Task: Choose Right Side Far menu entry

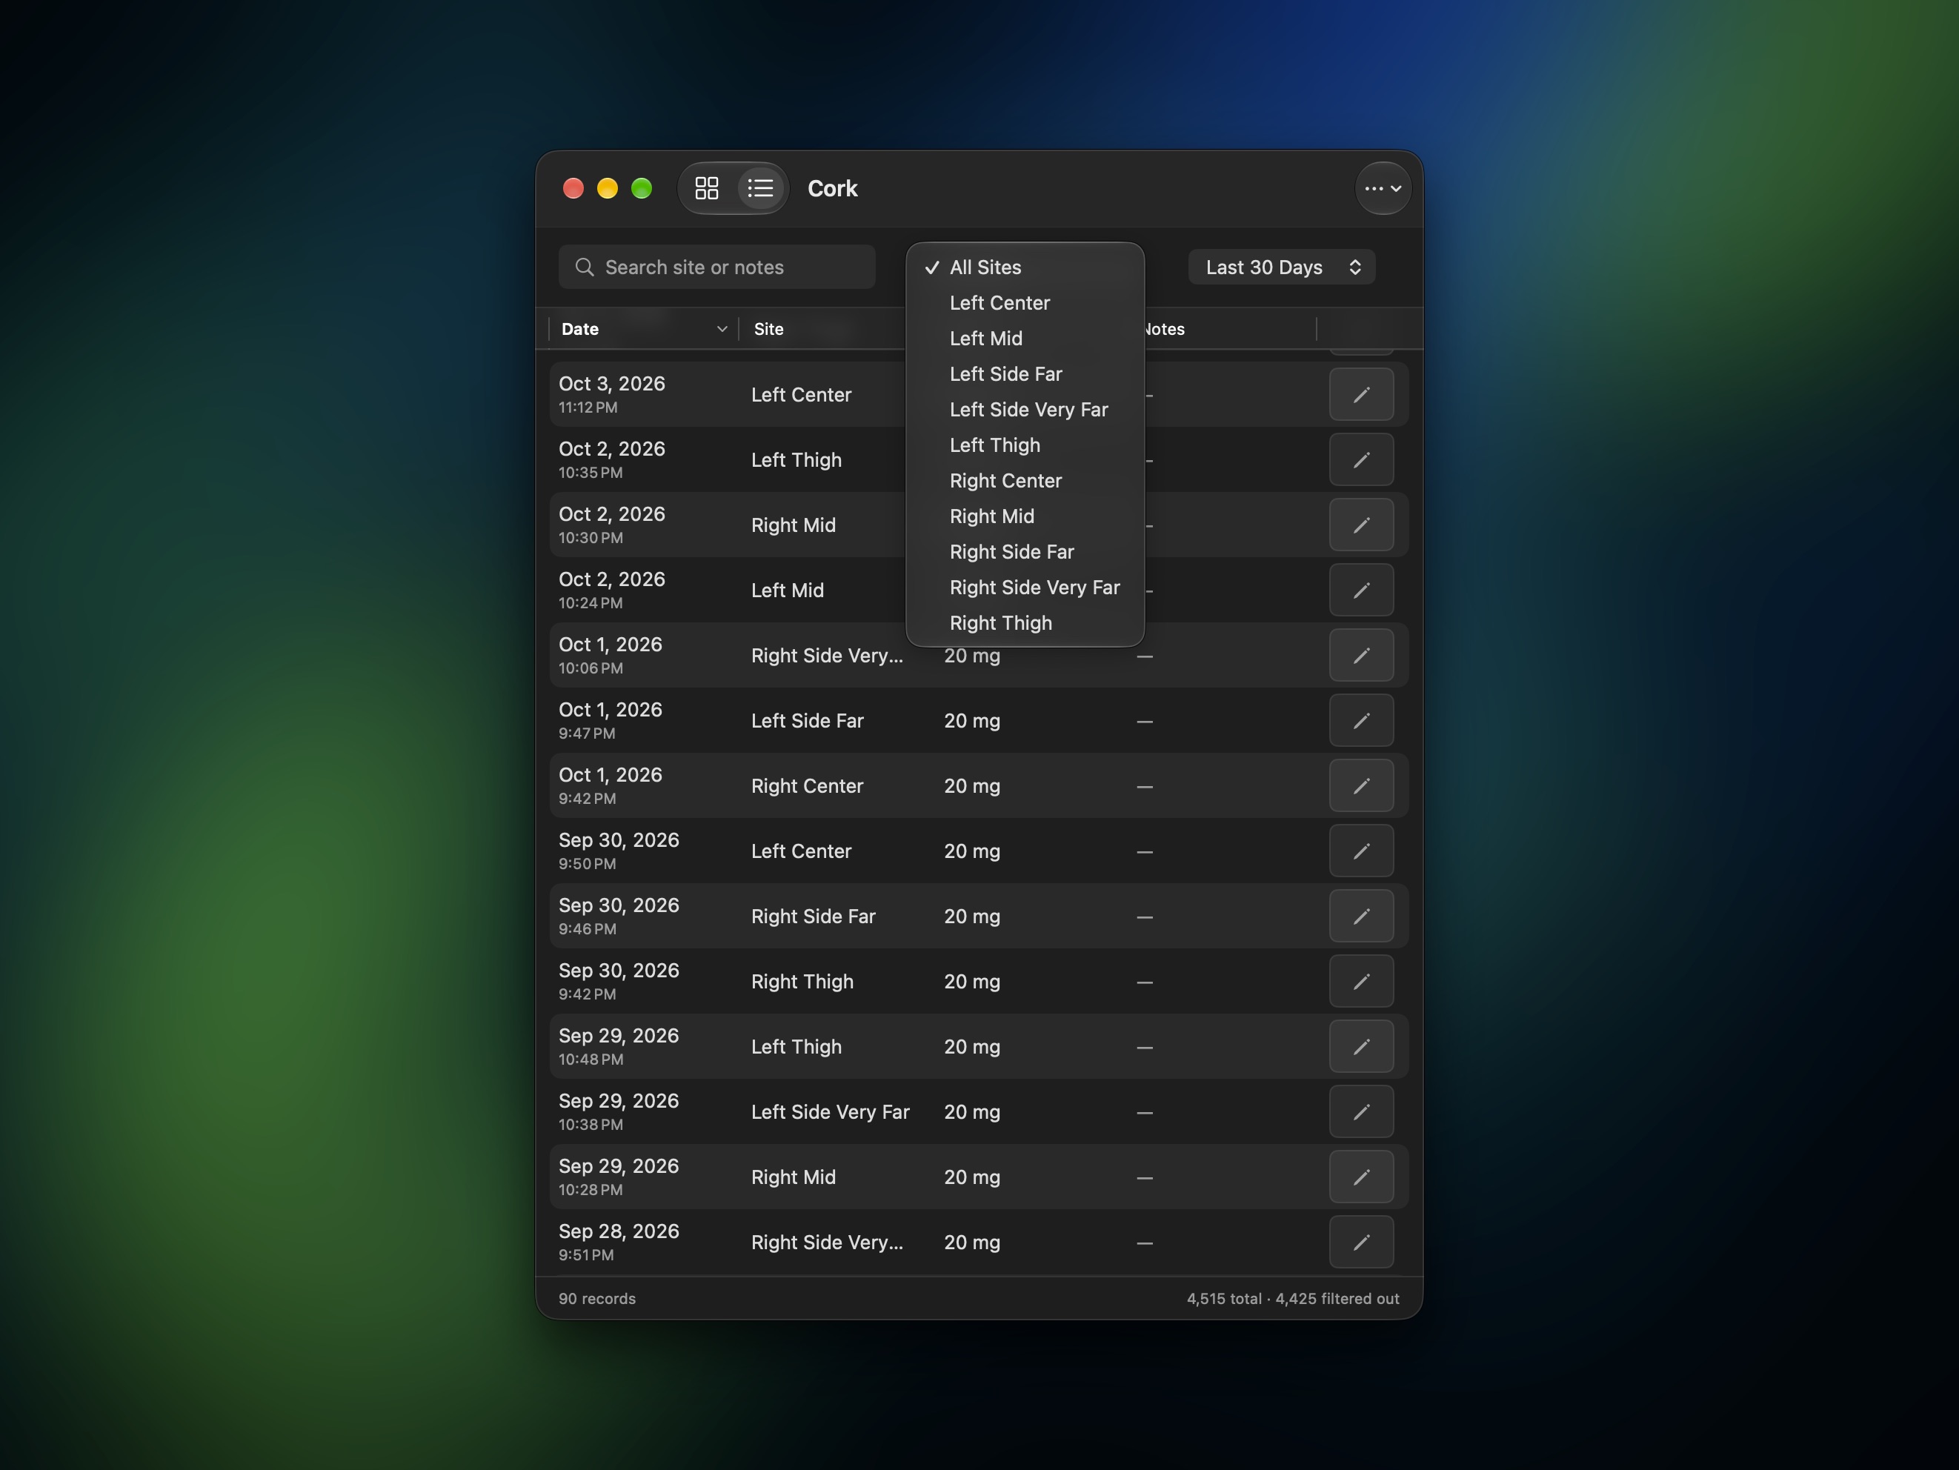Action: (x=1025, y=552)
